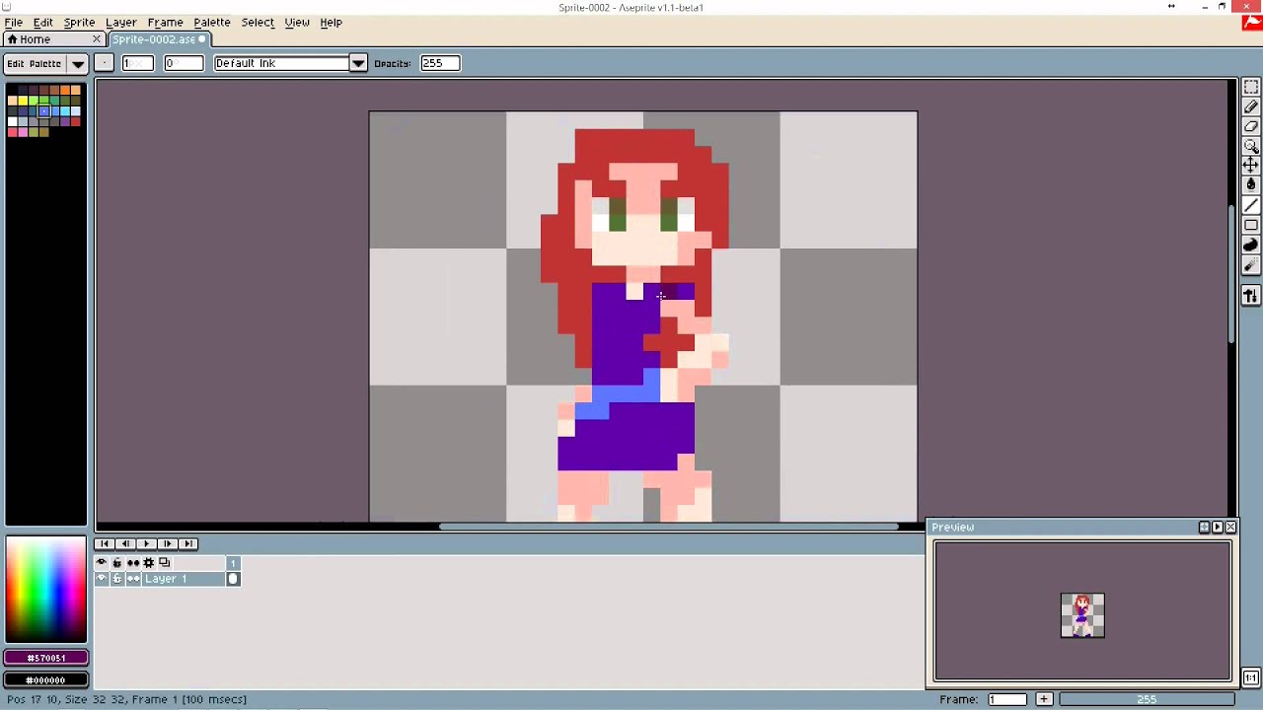This screenshot has width=1263, height=710.
Task: Play the animation in the timeline
Action: [x=146, y=543]
